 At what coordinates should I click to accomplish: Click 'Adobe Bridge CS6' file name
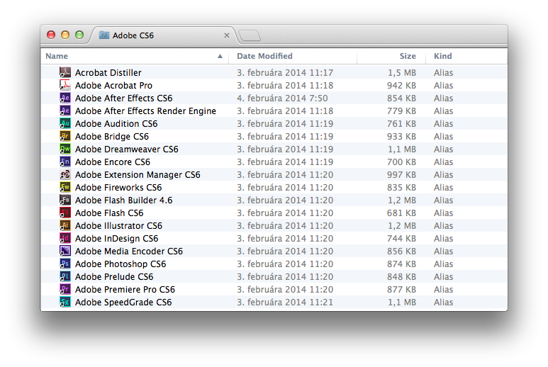tap(112, 136)
